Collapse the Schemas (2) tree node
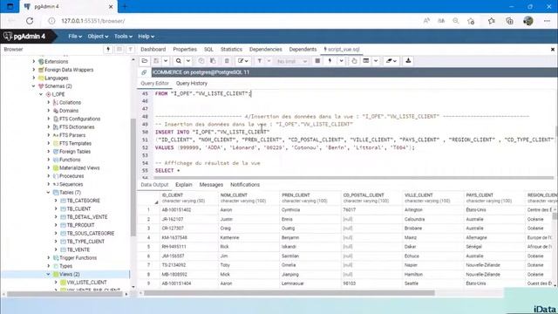This screenshot has height=314, width=558. click(x=33, y=86)
